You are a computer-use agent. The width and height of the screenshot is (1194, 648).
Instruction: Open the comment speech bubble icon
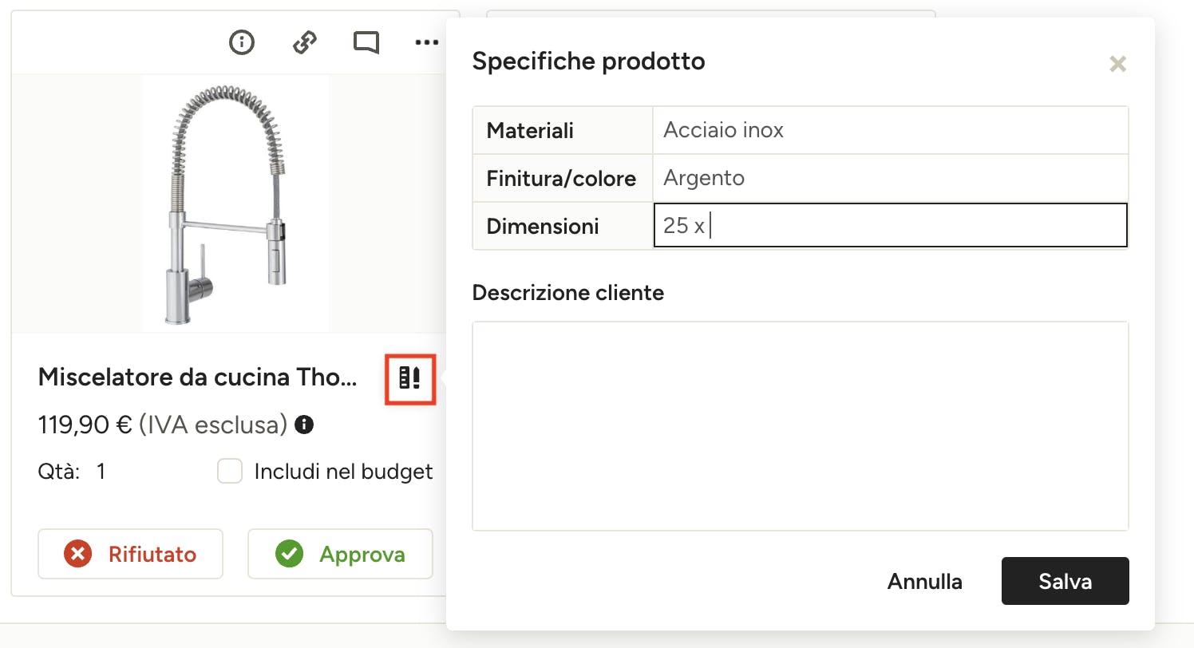point(366,42)
